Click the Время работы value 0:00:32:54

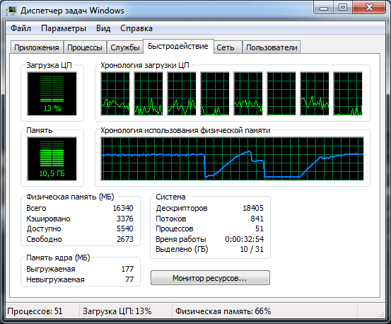pyautogui.click(x=245, y=239)
